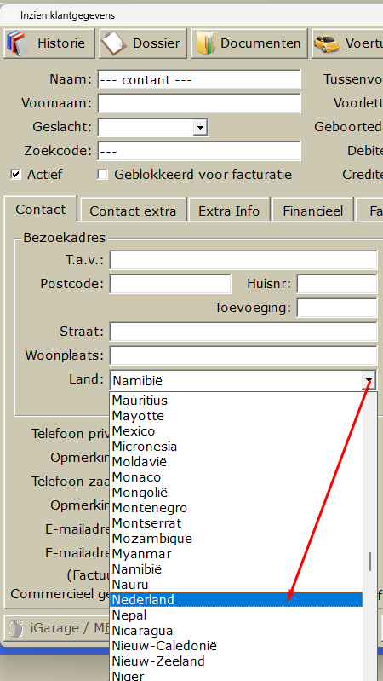Screen dimensions: 383x681
Task: Expand the Geslacht dropdown
Action: click(x=199, y=128)
